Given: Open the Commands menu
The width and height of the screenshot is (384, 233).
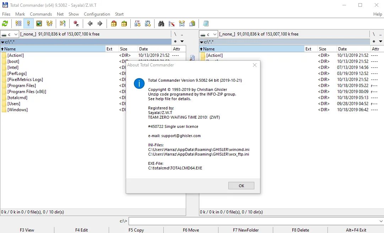Looking at the screenshot, I should click(41, 14).
